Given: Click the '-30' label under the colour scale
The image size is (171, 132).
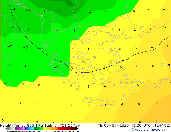Looking at the screenshot, I should tap(25, 131).
